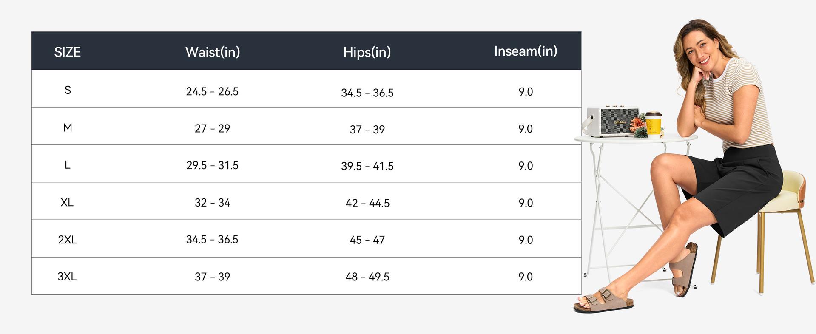Click the SIZE column header
The image size is (816, 334).
click(x=67, y=52)
